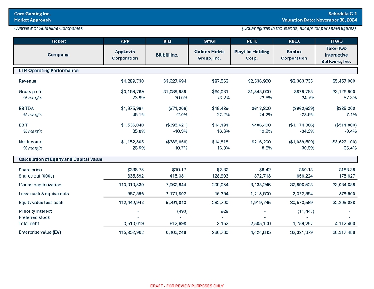Click the Calculation of Equity and Capital Value header
Image resolution: width=374 pixels, height=289 pixels.
click(x=185, y=159)
